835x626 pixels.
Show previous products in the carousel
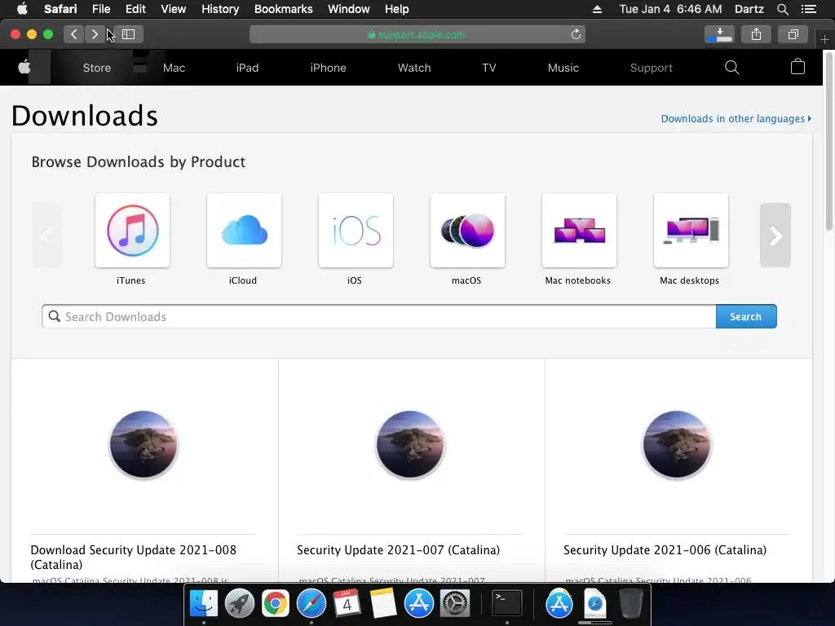(46, 235)
